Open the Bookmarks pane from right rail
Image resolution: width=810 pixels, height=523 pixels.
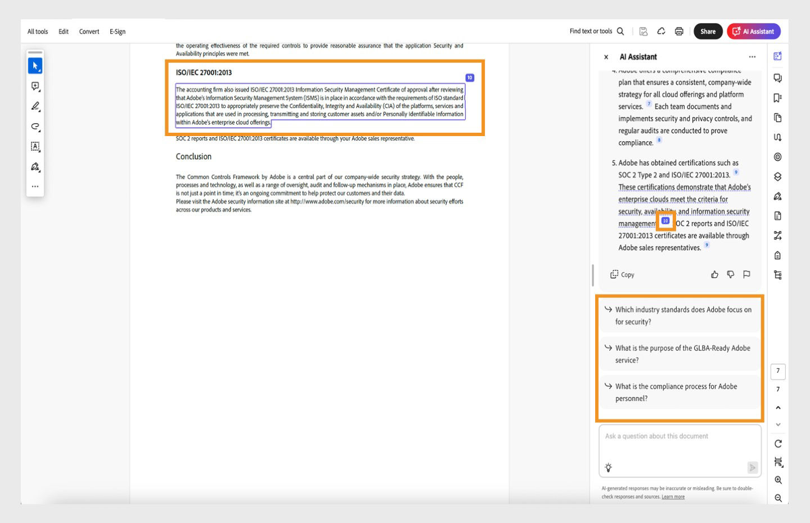(x=777, y=98)
